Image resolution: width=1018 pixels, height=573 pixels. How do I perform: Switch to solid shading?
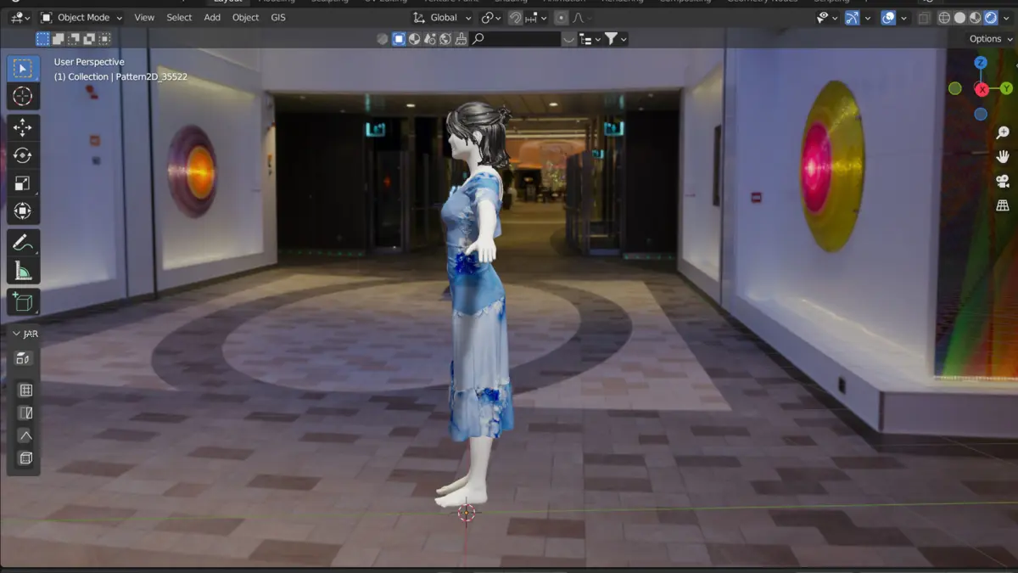coord(959,18)
